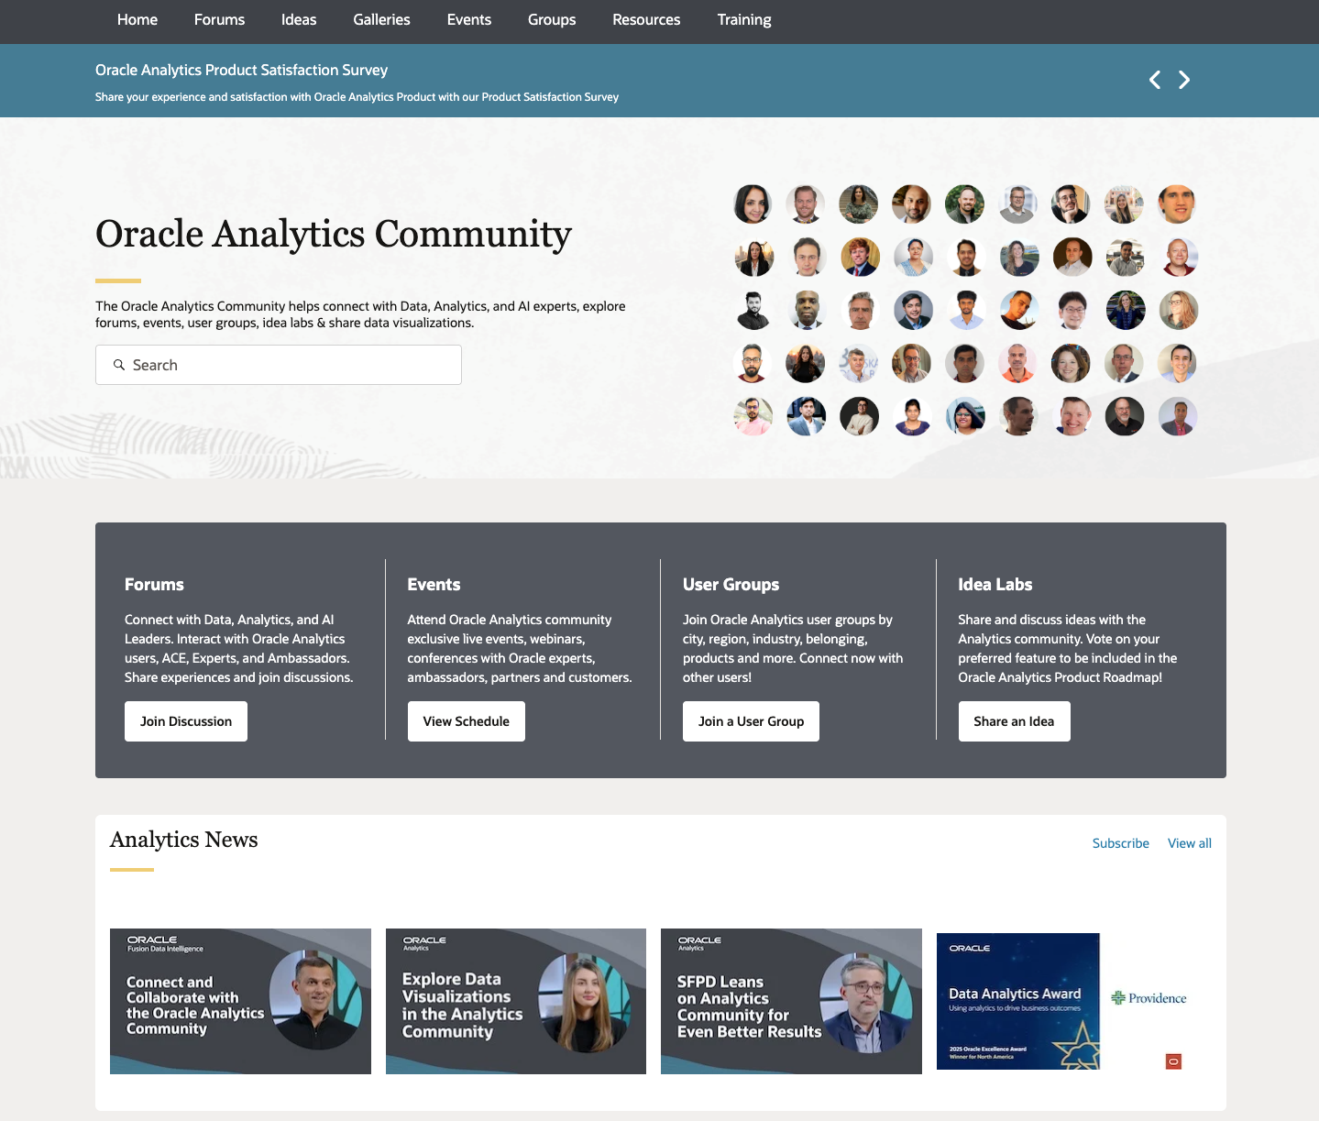Open the Groups menu item
Viewport: 1319px width, 1121px height.
(x=552, y=19)
